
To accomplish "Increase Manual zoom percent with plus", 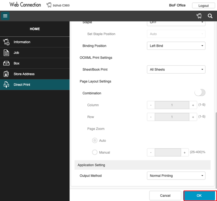I will [x=185, y=152].
